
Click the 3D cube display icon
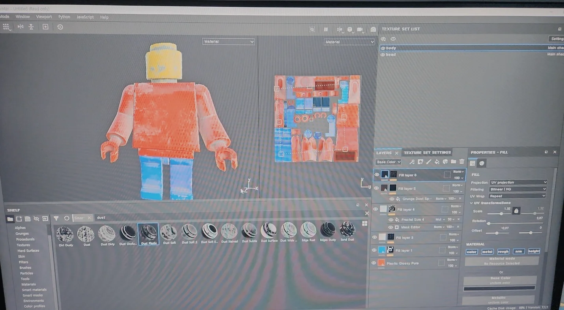[350, 30]
